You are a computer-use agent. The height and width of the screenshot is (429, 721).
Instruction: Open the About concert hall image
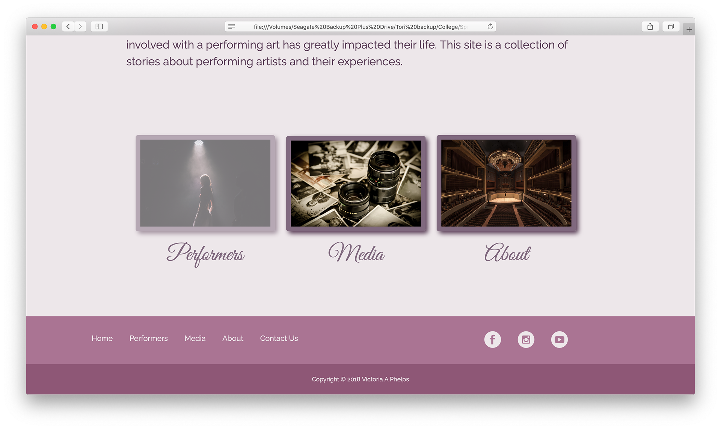[506, 183]
